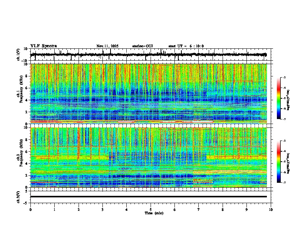Click time axis tick label 7
This screenshot has height=235, width=305.
tap(199, 210)
